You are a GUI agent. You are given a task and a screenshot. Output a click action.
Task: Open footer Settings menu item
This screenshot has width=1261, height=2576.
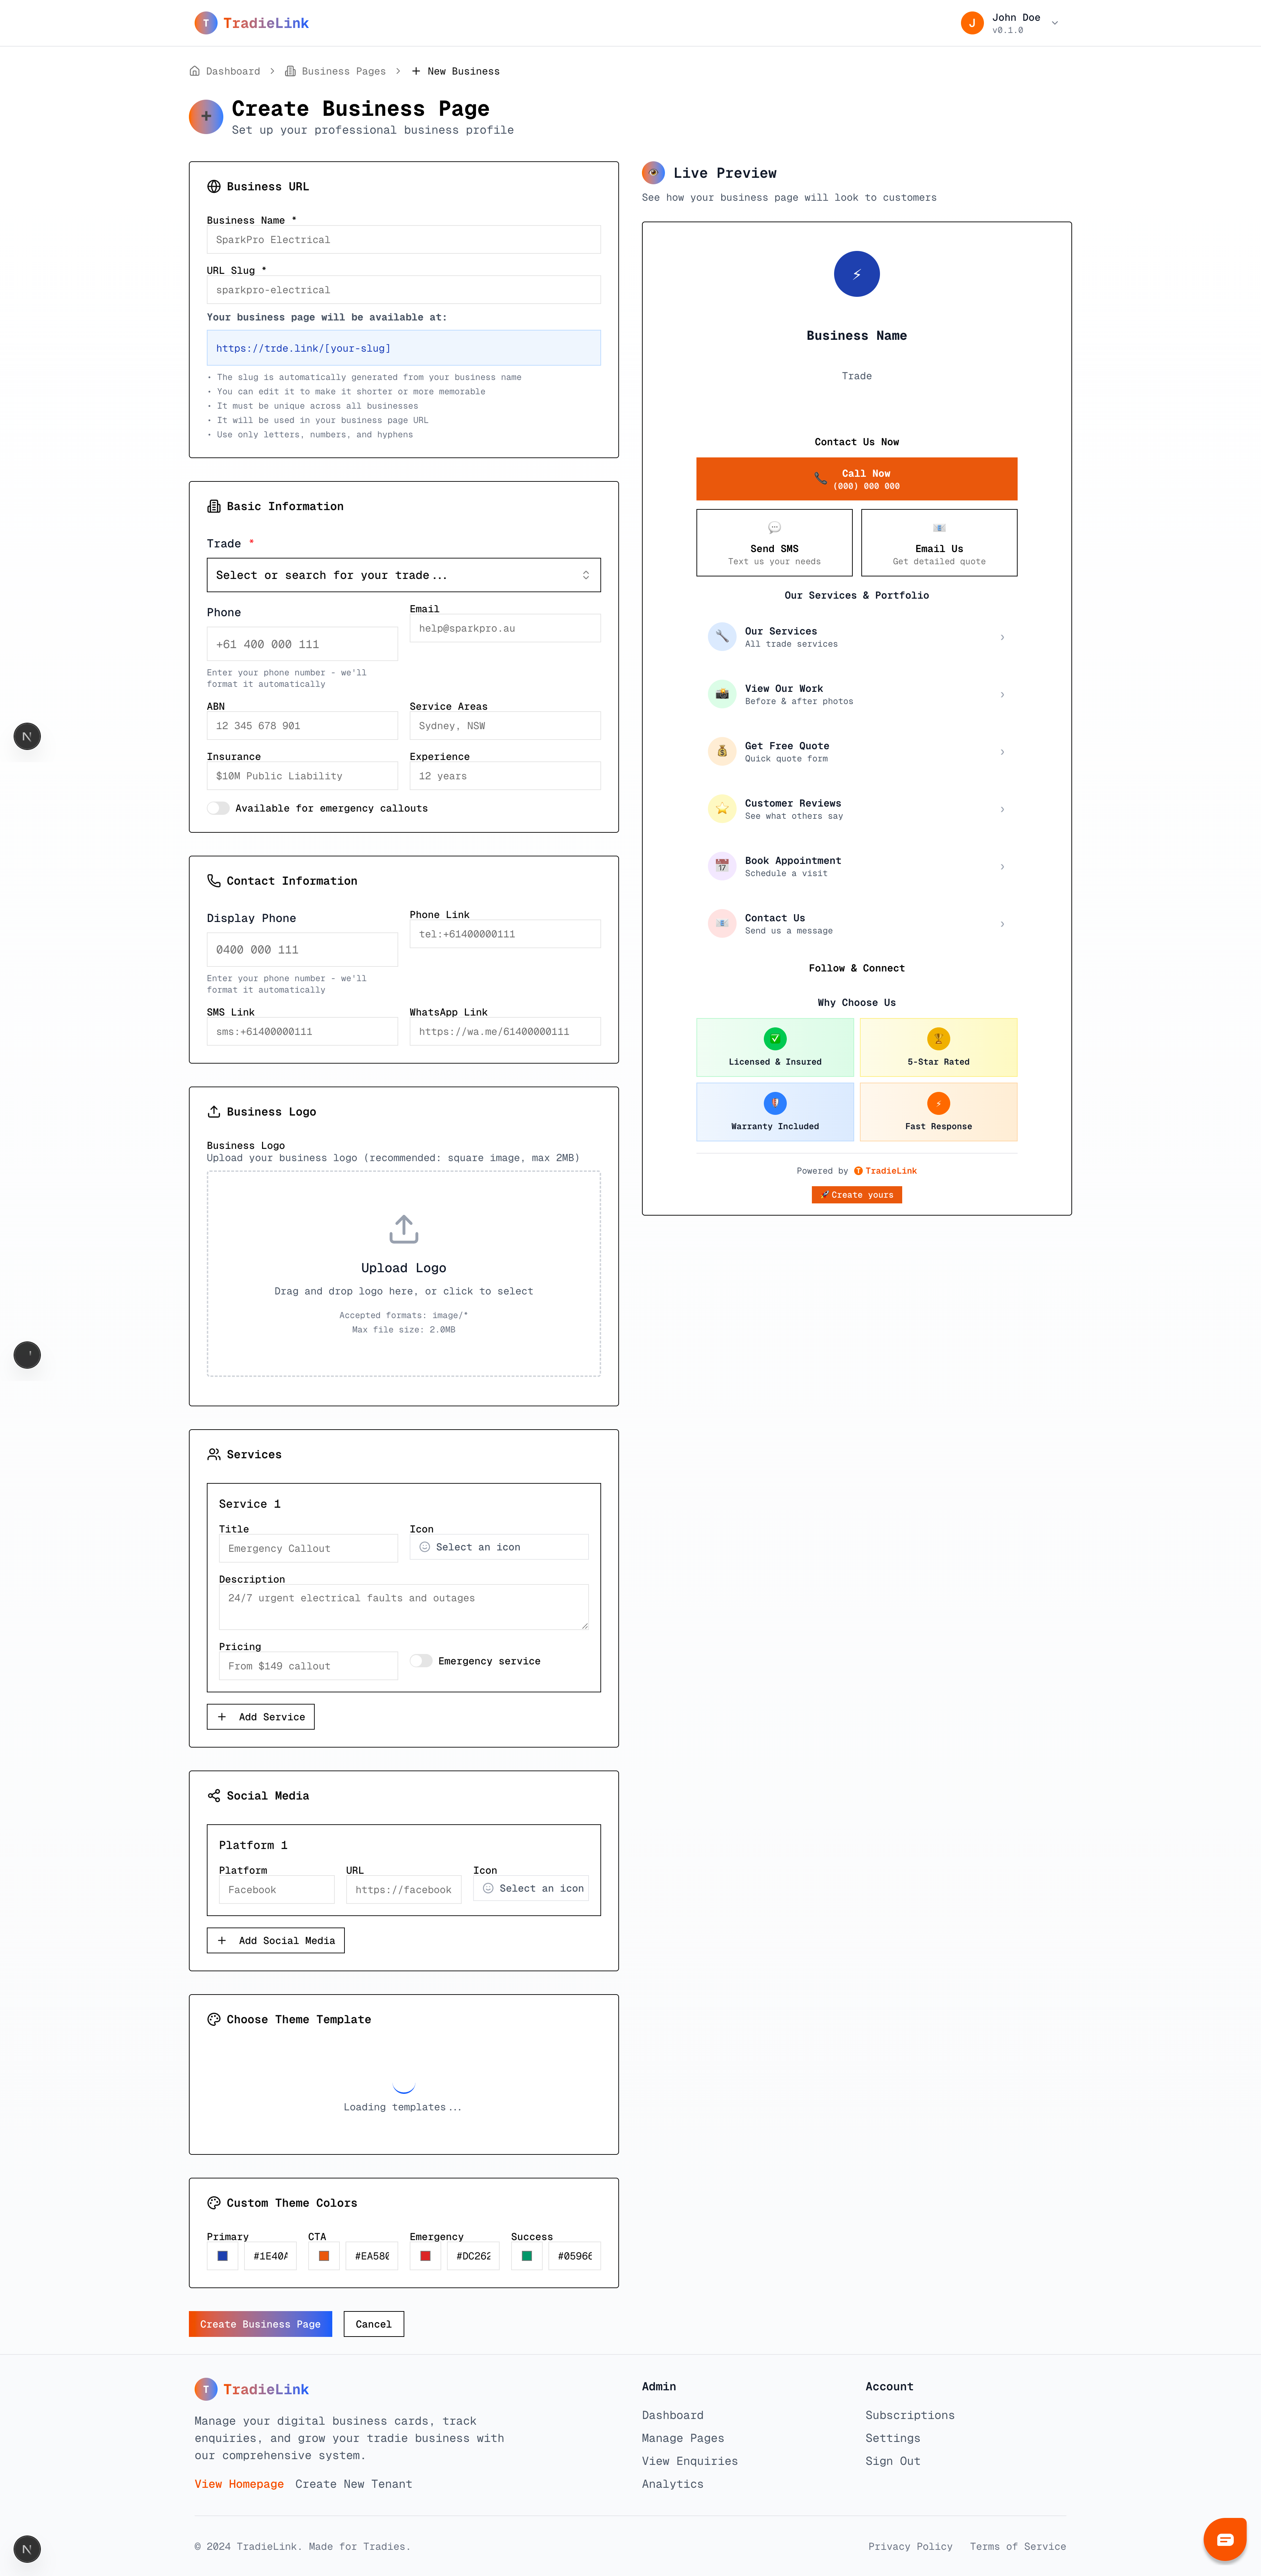893,2438
